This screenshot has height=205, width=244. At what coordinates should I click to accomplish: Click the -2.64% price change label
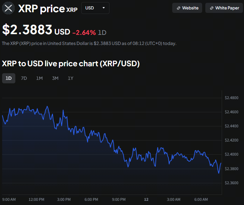pos(84,32)
